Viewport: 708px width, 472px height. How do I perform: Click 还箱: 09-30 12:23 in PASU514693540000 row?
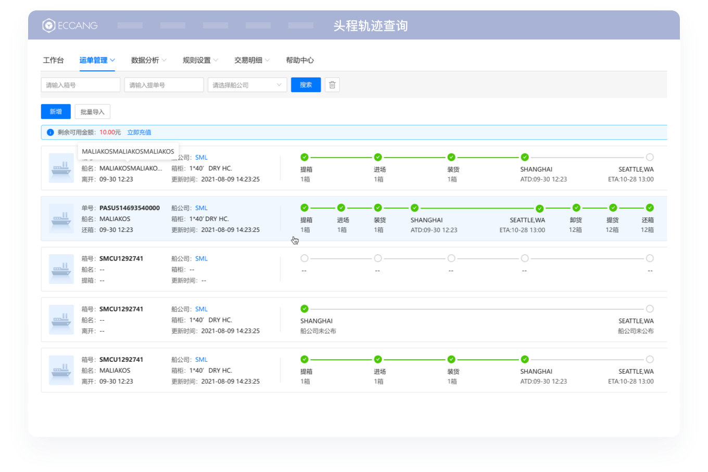click(107, 230)
